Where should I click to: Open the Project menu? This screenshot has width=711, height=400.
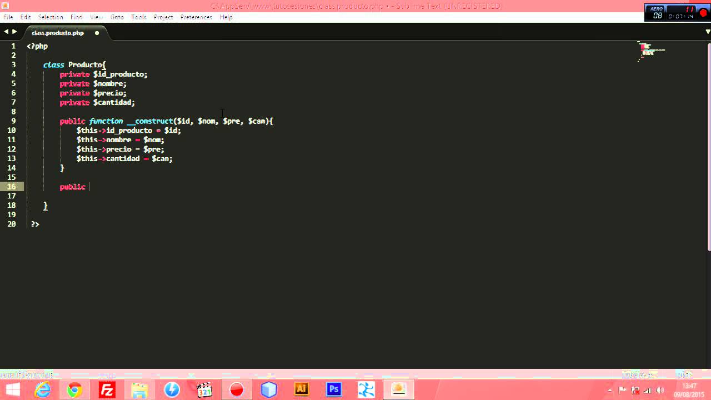(163, 17)
